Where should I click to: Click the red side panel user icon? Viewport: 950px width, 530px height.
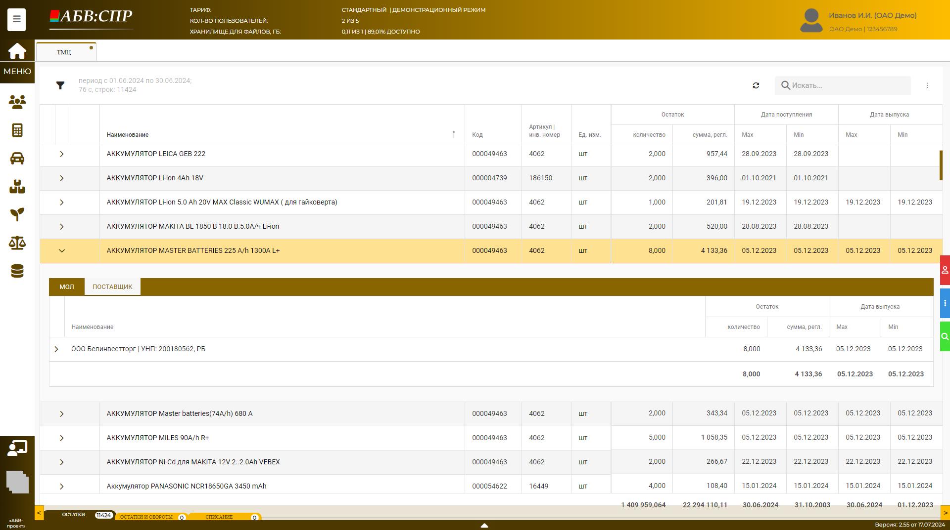945,270
